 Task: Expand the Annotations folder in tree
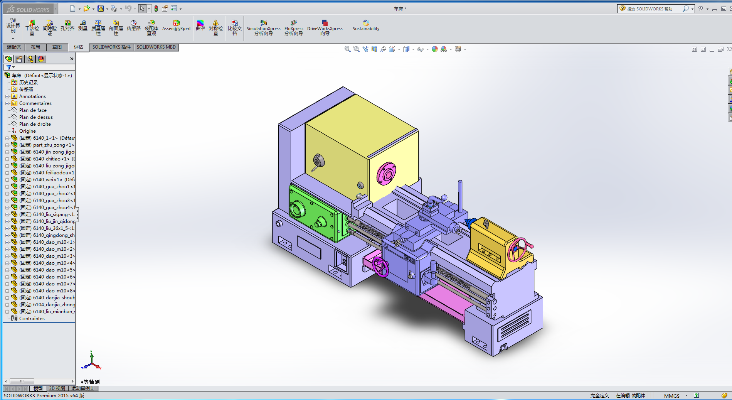click(7, 96)
